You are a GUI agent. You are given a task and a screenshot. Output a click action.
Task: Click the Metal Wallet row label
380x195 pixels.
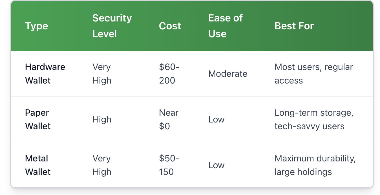tap(38, 165)
